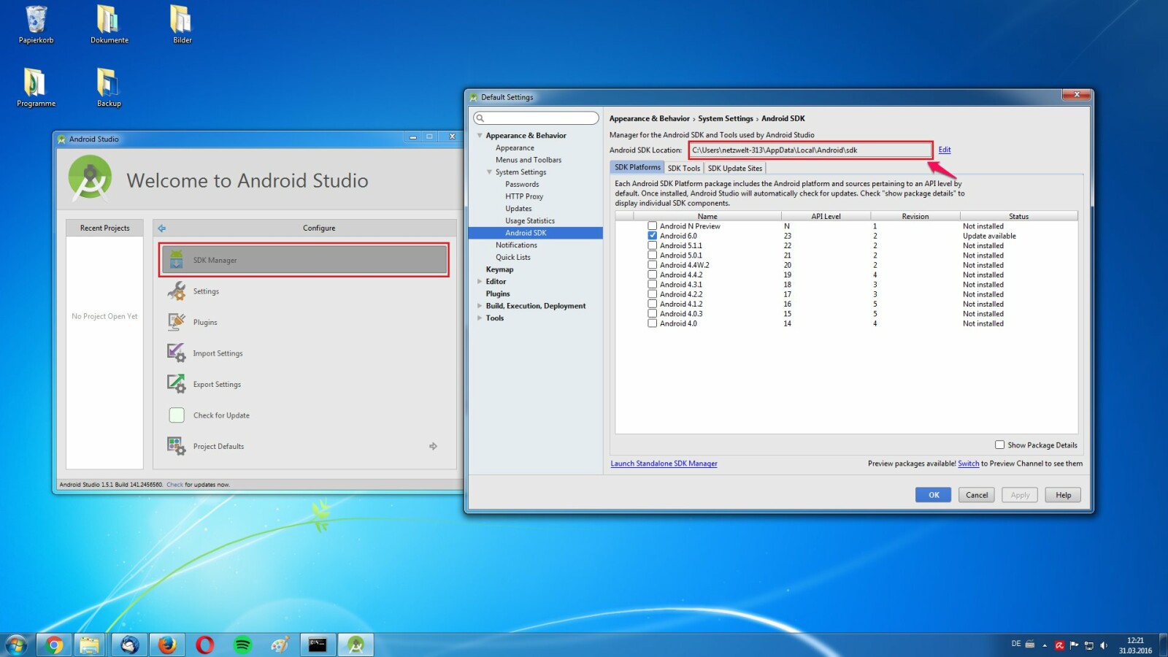
Task: Expand the Editor tree node
Action: pyautogui.click(x=480, y=282)
